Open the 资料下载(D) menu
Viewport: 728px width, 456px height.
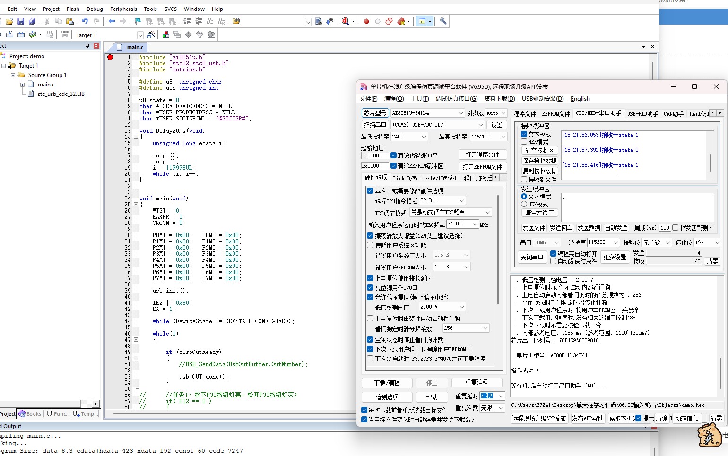[500, 98]
